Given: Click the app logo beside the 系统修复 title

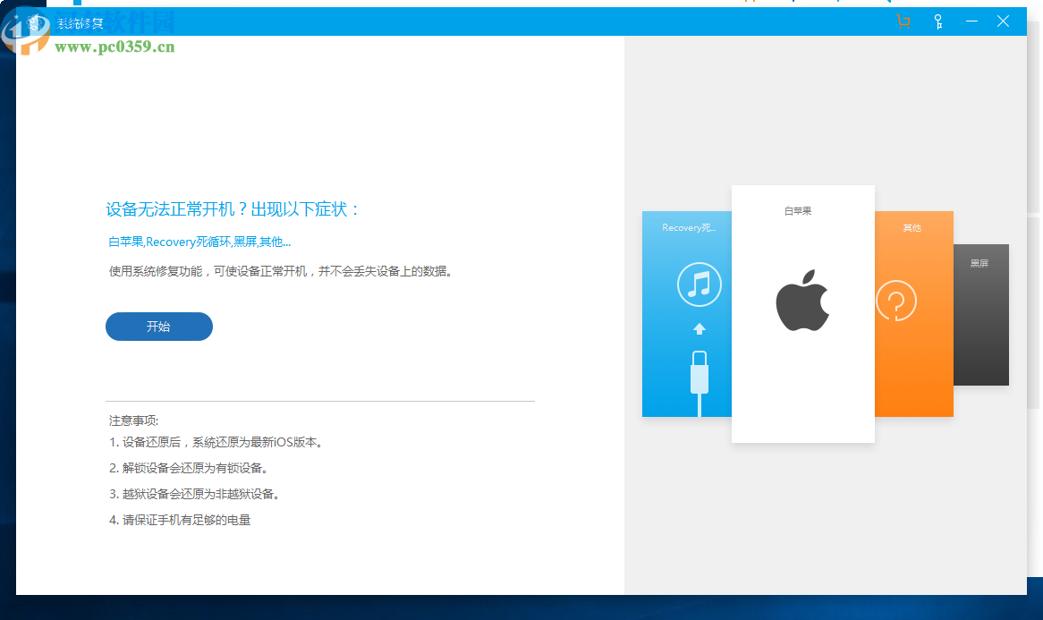Looking at the screenshot, I should [x=33, y=21].
